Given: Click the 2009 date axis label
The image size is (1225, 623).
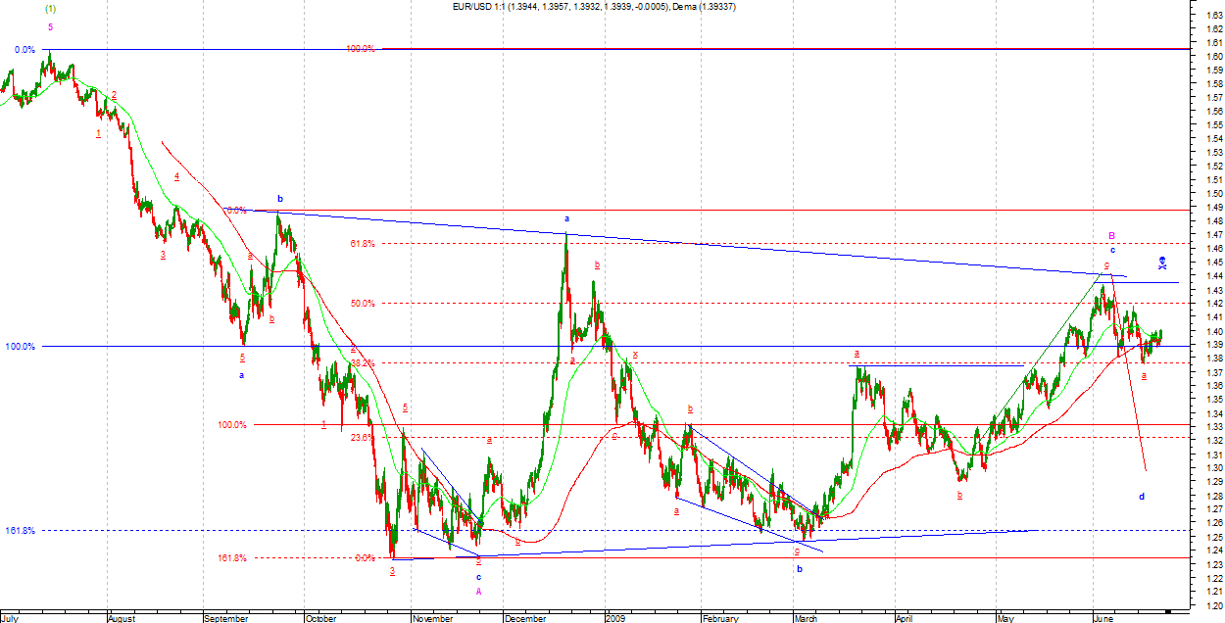Looking at the screenshot, I should click(x=616, y=618).
